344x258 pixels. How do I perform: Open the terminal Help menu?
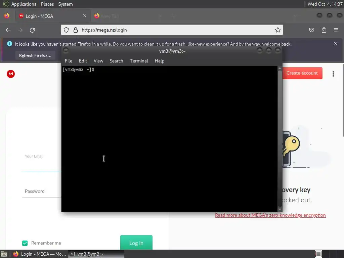click(x=160, y=61)
